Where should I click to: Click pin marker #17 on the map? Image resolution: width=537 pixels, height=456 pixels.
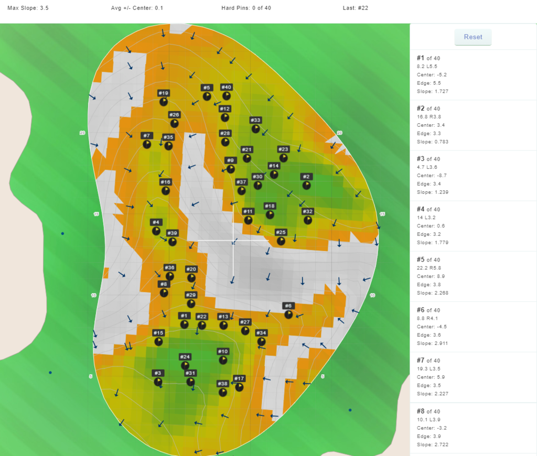[239, 387]
